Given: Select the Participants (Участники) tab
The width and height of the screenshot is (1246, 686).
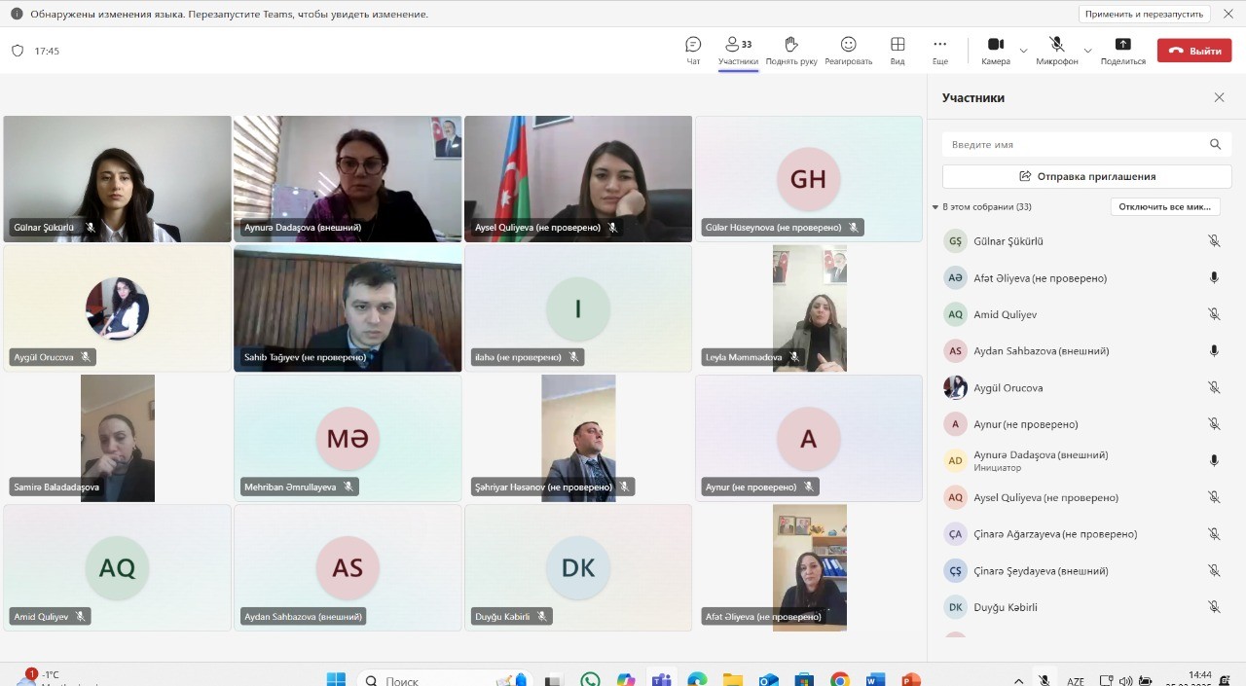Looking at the screenshot, I should [738, 50].
